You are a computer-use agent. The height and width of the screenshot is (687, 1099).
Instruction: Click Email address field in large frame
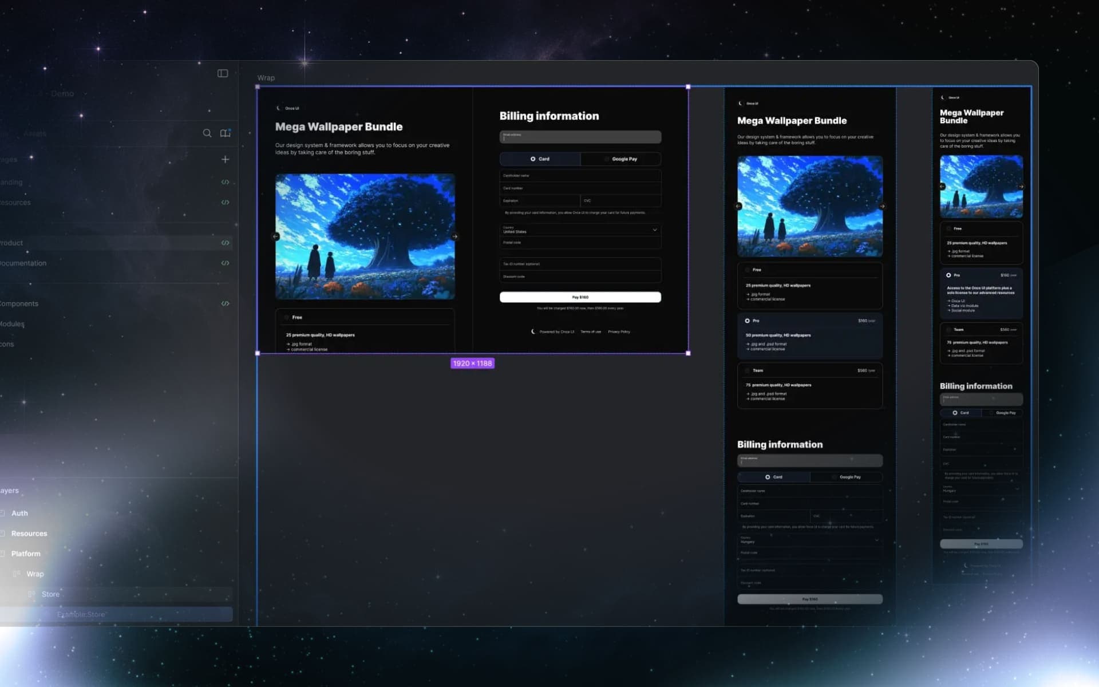580,137
